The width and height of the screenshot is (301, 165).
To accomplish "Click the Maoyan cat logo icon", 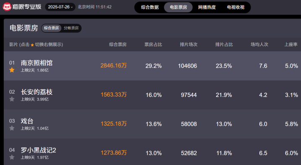I will tap(7, 7).
